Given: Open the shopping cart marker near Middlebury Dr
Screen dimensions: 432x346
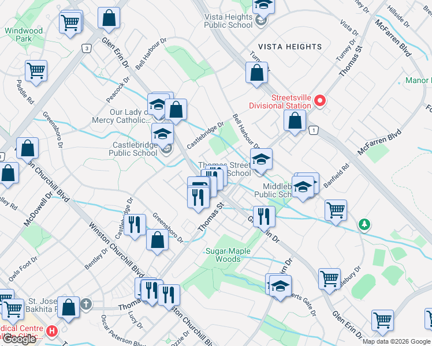Looking at the screenshot, I should (330, 280).
